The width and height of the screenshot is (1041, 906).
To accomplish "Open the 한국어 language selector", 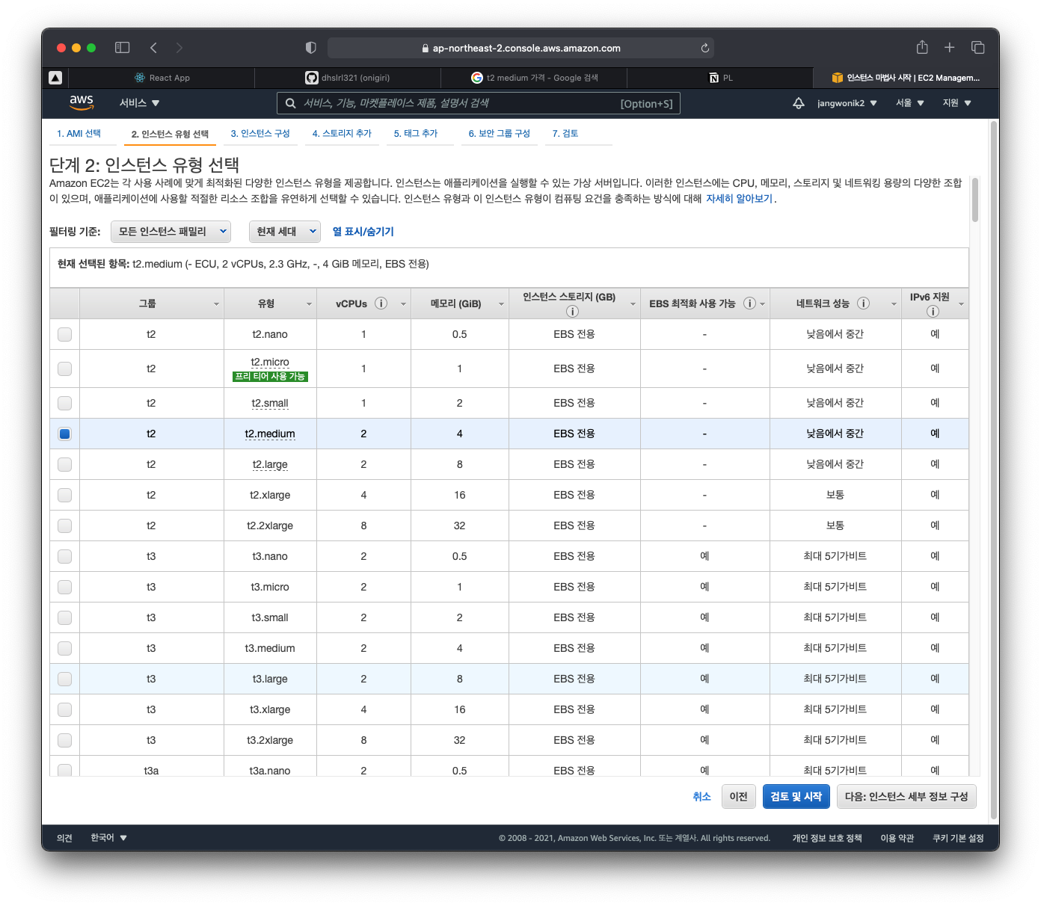I will pos(108,838).
